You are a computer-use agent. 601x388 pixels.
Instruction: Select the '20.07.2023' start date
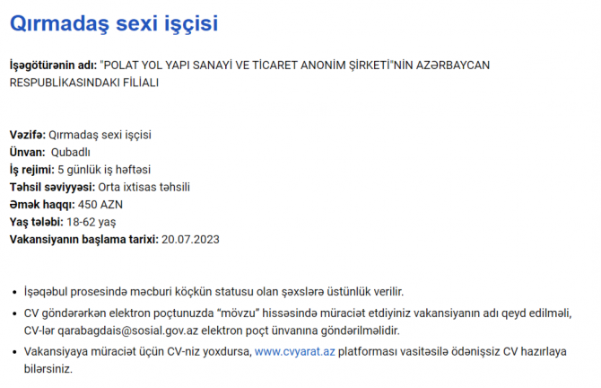(x=189, y=239)
